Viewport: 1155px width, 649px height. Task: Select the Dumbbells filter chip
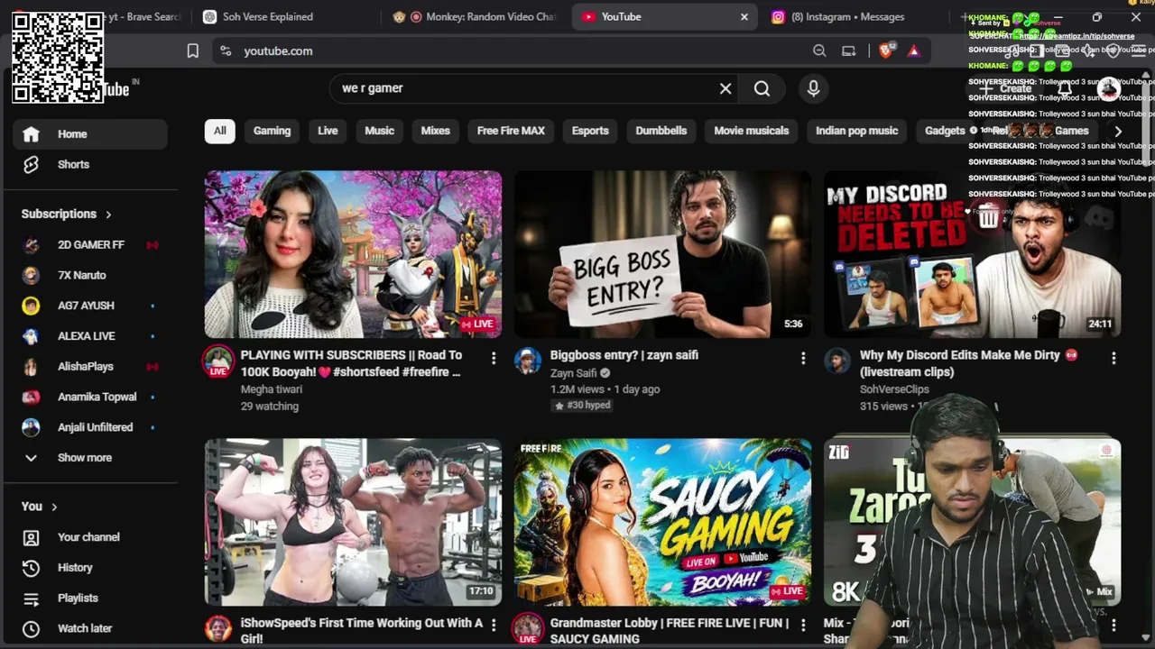[661, 132]
